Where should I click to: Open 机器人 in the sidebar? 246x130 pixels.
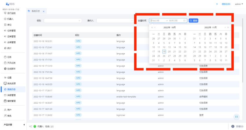pos(10,19)
